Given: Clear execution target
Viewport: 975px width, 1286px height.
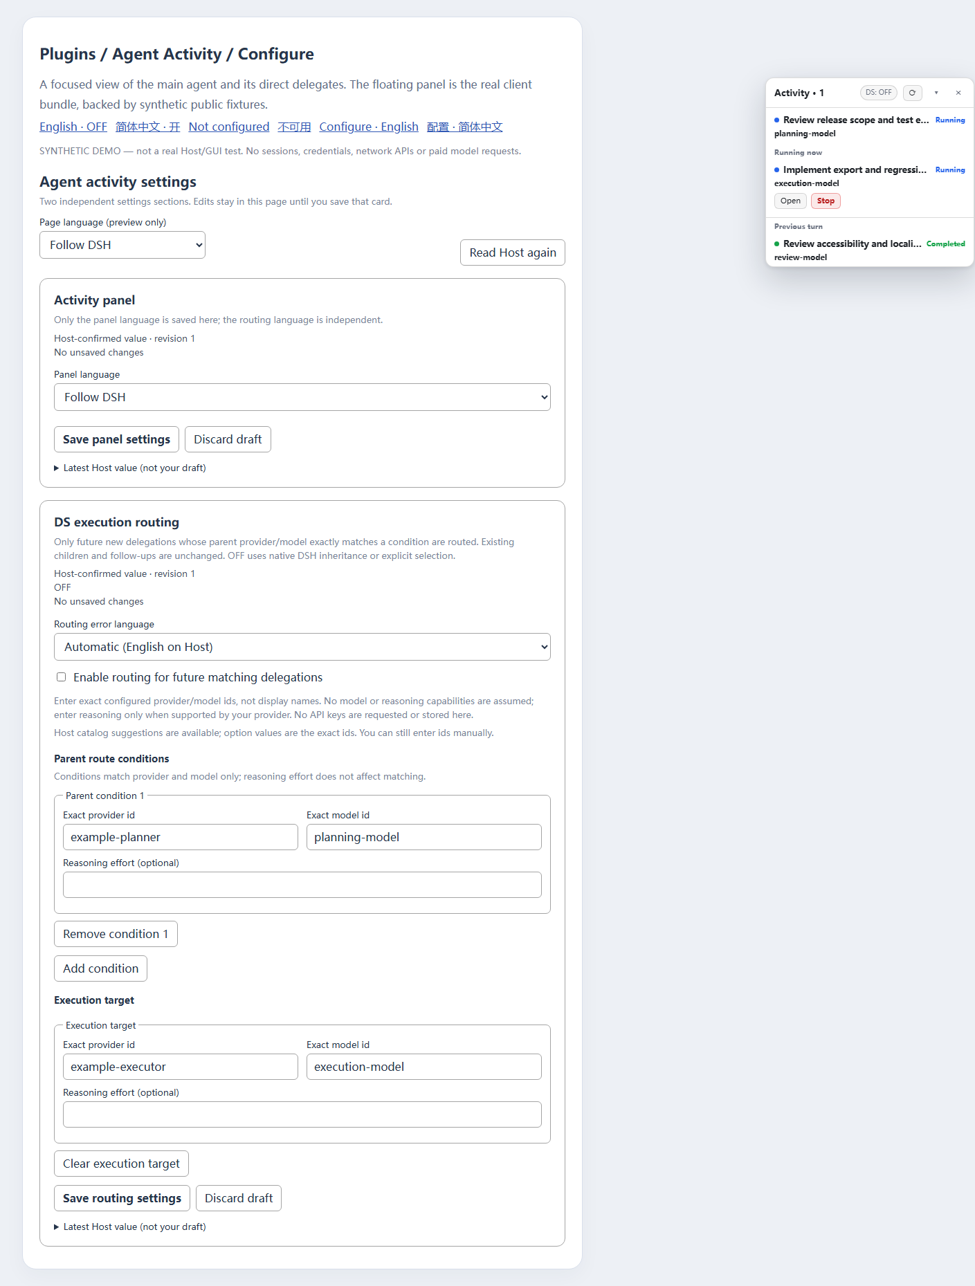Looking at the screenshot, I should (121, 1164).
